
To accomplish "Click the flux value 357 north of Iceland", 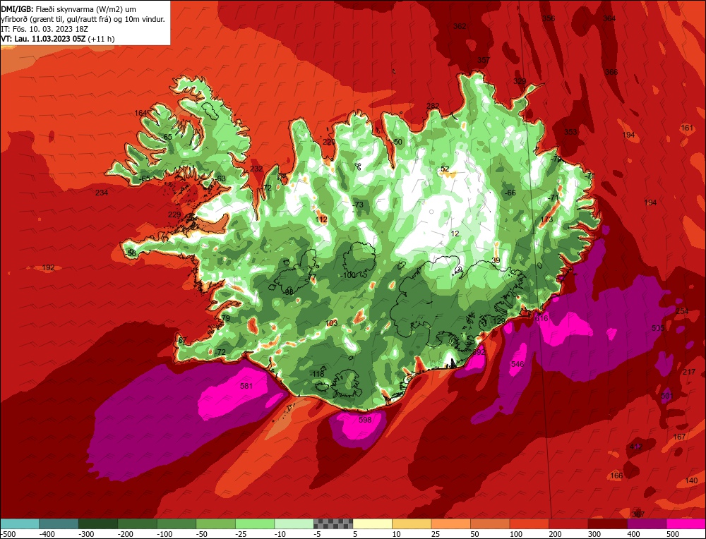I will 483,60.
